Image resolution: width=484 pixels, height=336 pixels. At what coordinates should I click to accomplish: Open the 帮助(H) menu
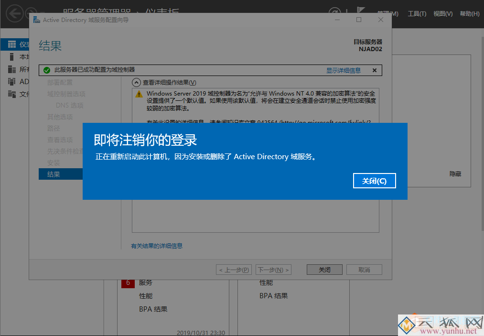[x=468, y=13]
